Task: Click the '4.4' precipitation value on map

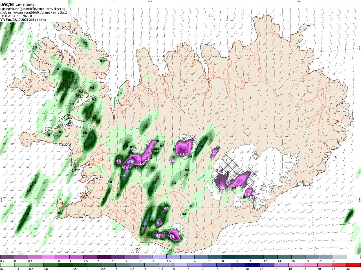Action: (x=144, y=226)
